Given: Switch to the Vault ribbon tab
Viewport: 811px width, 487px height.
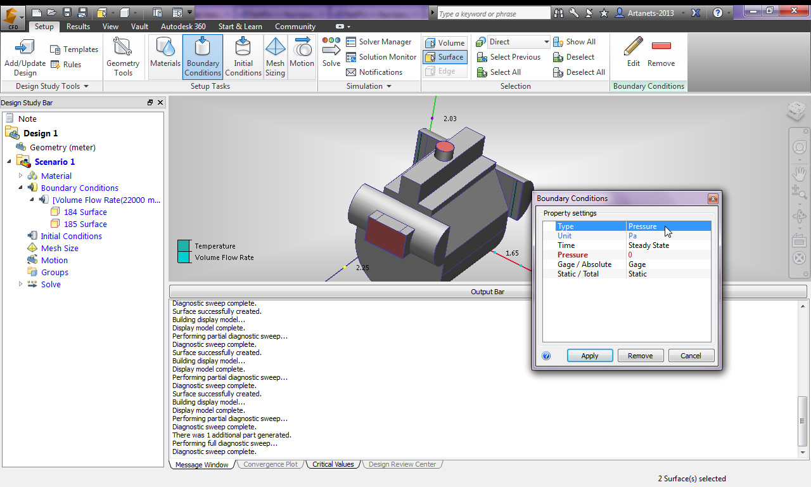Looking at the screenshot, I should pos(139,27).
